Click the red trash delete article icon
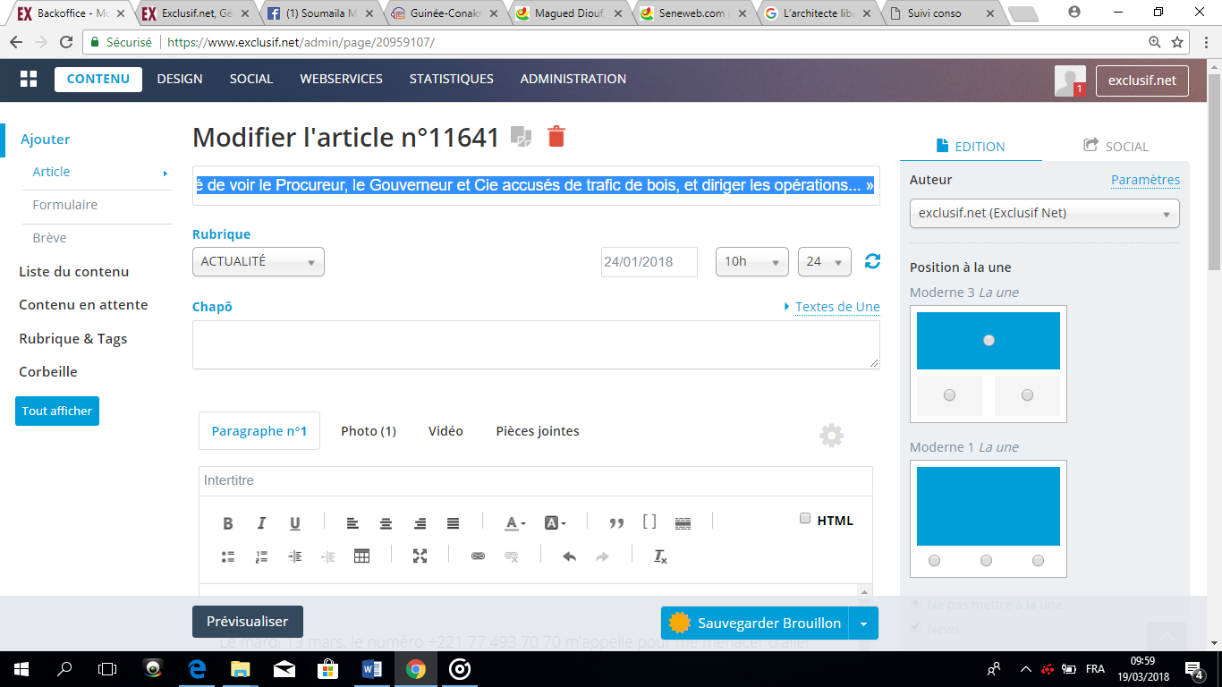 pos(556,136)
